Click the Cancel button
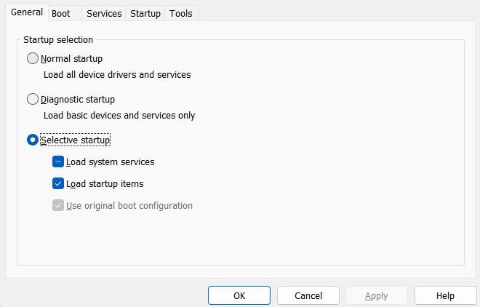This screenshot has width=480, height=307. point(308,295)
